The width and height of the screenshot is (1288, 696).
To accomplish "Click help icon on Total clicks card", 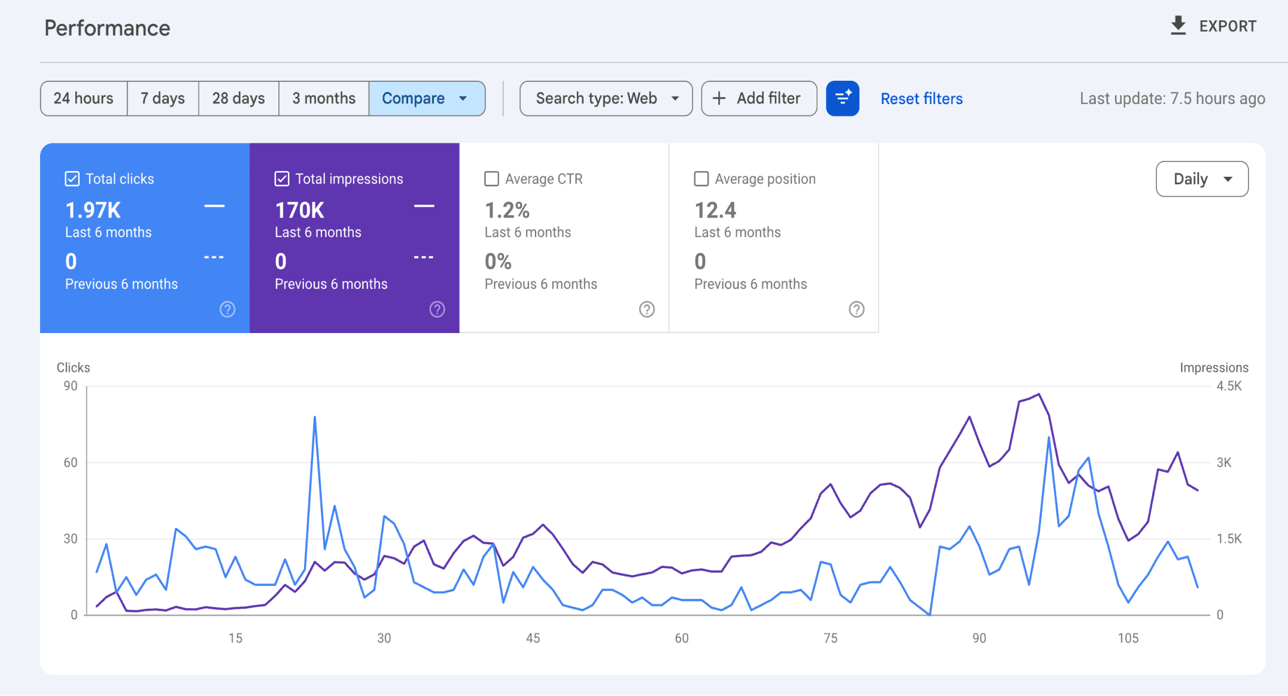I will pyautogui.click(x=227, y=309).
